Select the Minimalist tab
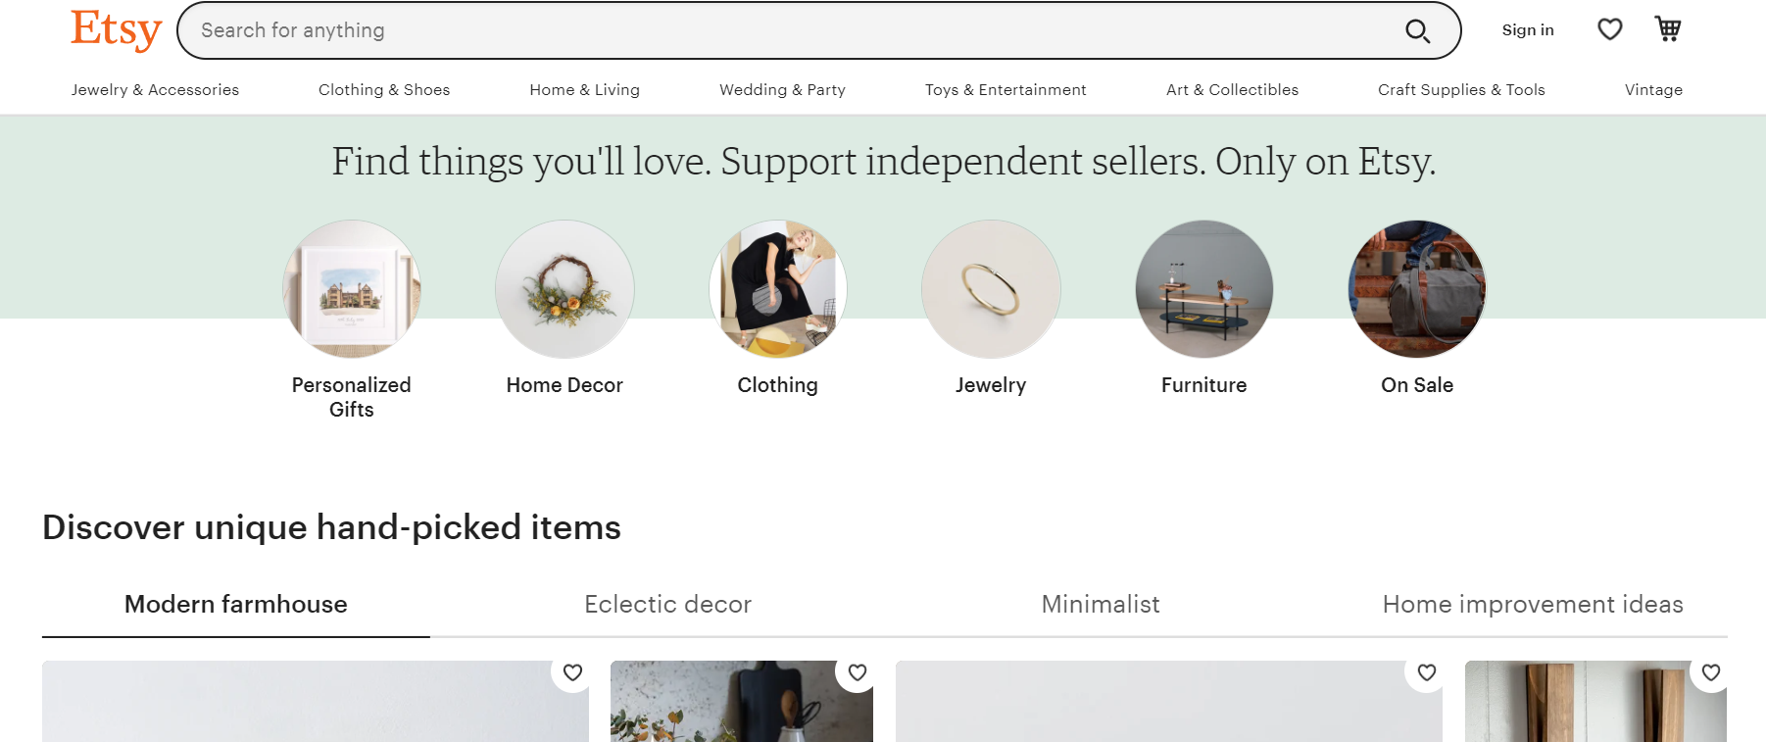 click(x=1100, y=604)
